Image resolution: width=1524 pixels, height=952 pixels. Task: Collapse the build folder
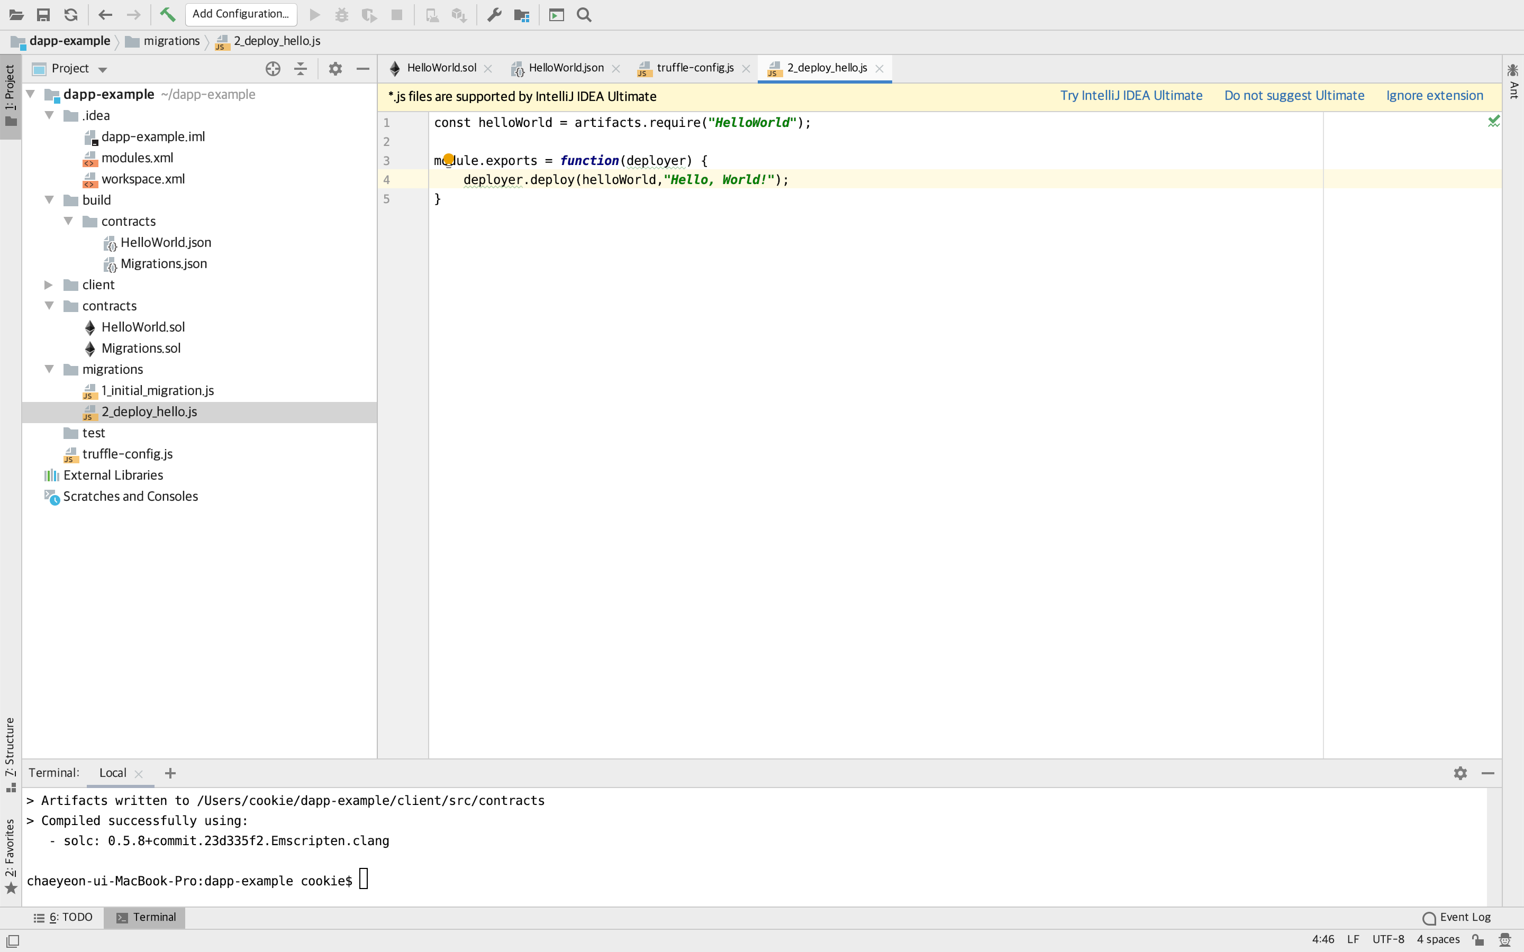click(x=49, y=199)
